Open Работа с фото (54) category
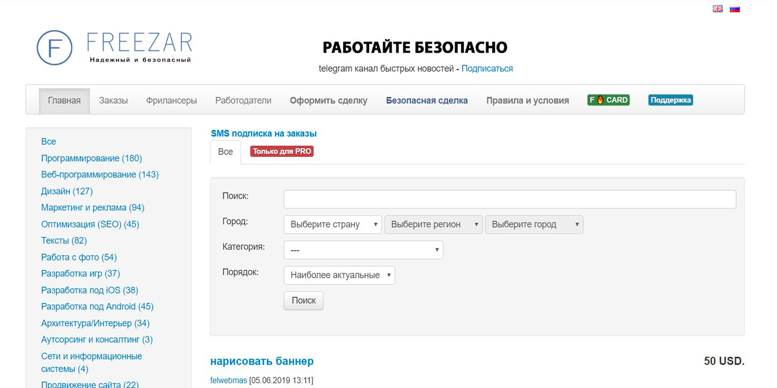Viewport: 777px width, 388px height. tap(79, 257)
